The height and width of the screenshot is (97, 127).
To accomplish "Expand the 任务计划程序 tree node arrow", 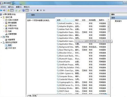I will [4, 20].
